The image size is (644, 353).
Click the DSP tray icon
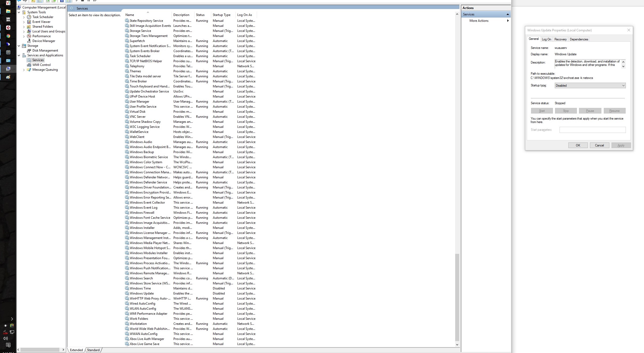click(5, 332)
